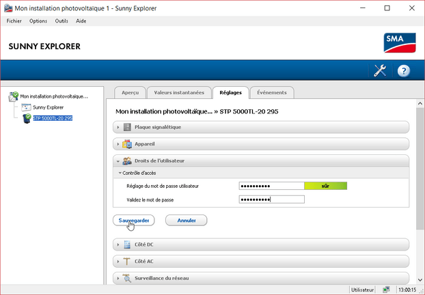Screen dimensions: 425x295
Task: Select 'Mon installation photovoltaïque...' tree row
Action: click(x=54, y=96)
